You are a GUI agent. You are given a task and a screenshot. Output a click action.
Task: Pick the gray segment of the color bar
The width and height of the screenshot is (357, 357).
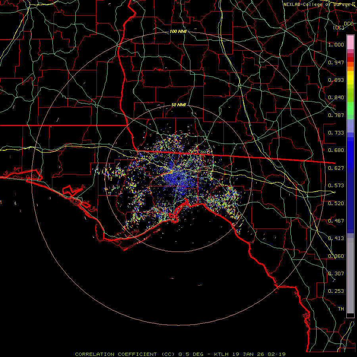click(350, 276)
